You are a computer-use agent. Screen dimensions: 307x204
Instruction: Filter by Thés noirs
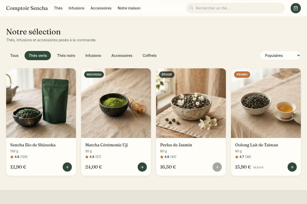click(x=66, y=56)
